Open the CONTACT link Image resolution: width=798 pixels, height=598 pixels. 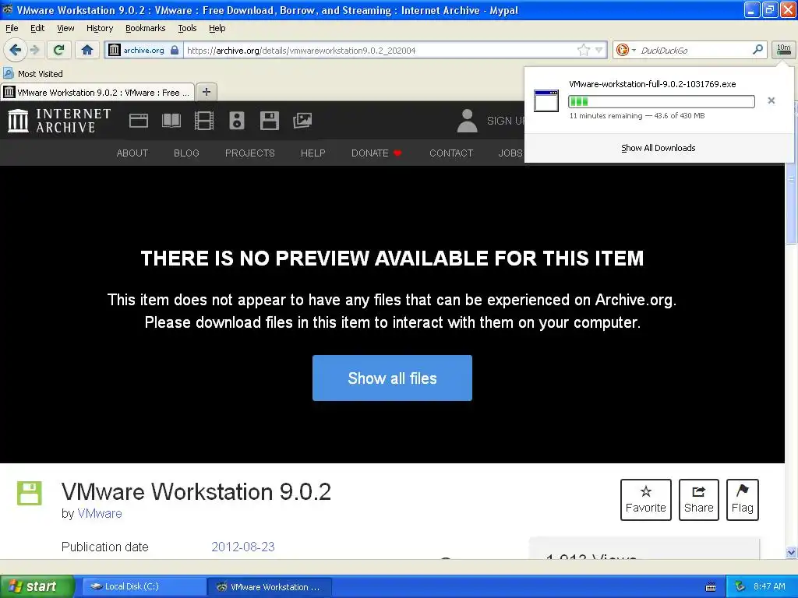(x=451, y=153)
